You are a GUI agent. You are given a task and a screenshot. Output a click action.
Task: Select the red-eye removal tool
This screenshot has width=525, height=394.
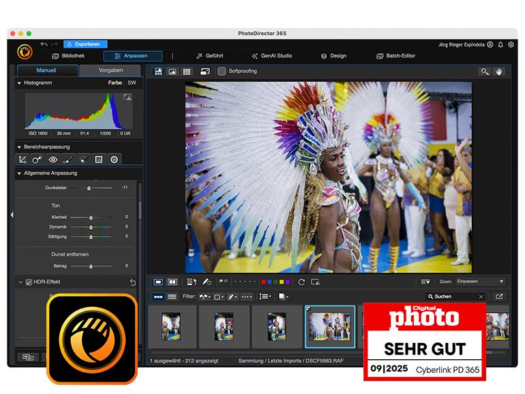click(53, 160)
